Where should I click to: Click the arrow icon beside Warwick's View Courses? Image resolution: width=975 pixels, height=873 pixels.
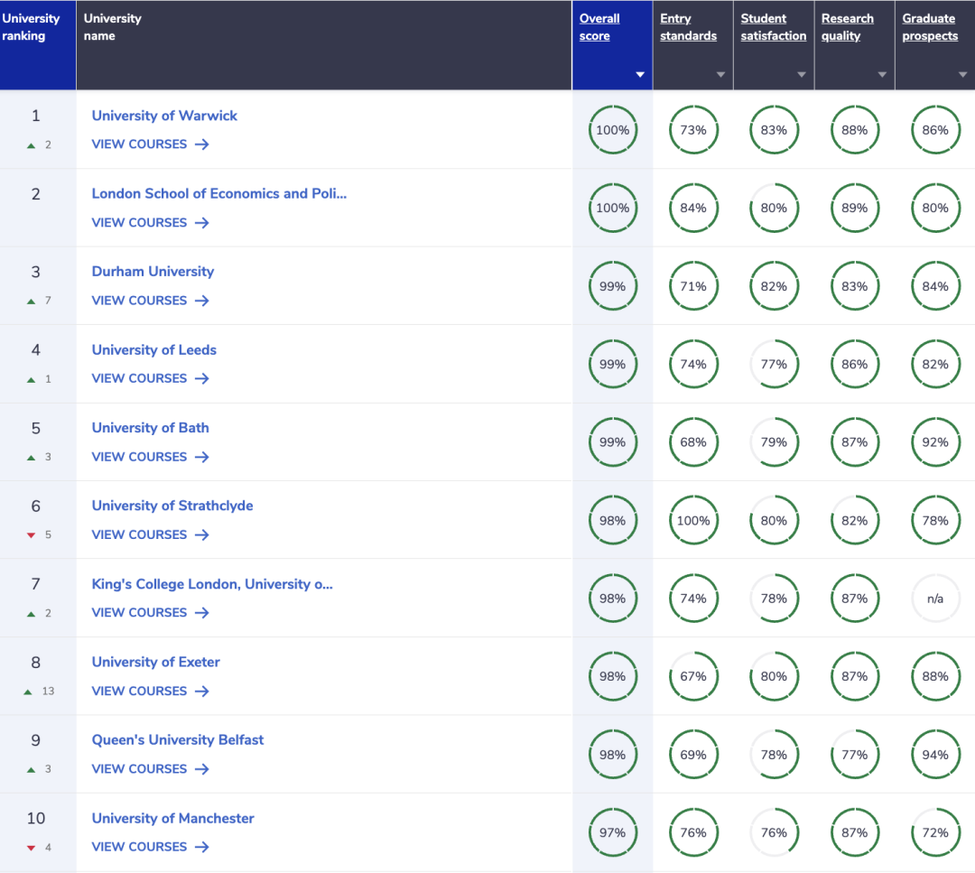click(201, 144)
